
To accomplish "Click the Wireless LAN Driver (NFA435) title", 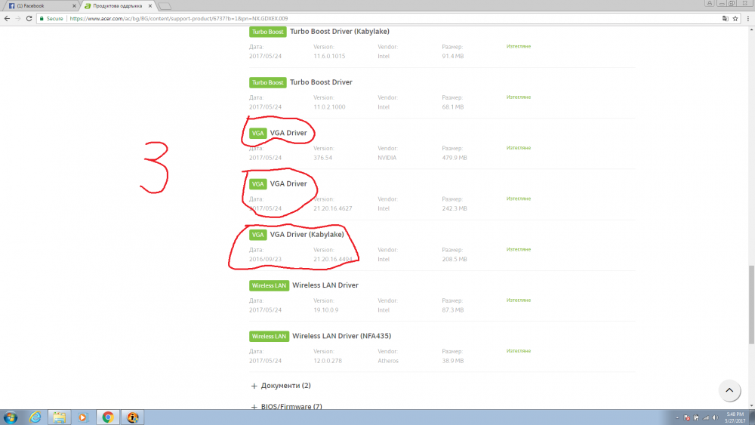I will [341, 336].
